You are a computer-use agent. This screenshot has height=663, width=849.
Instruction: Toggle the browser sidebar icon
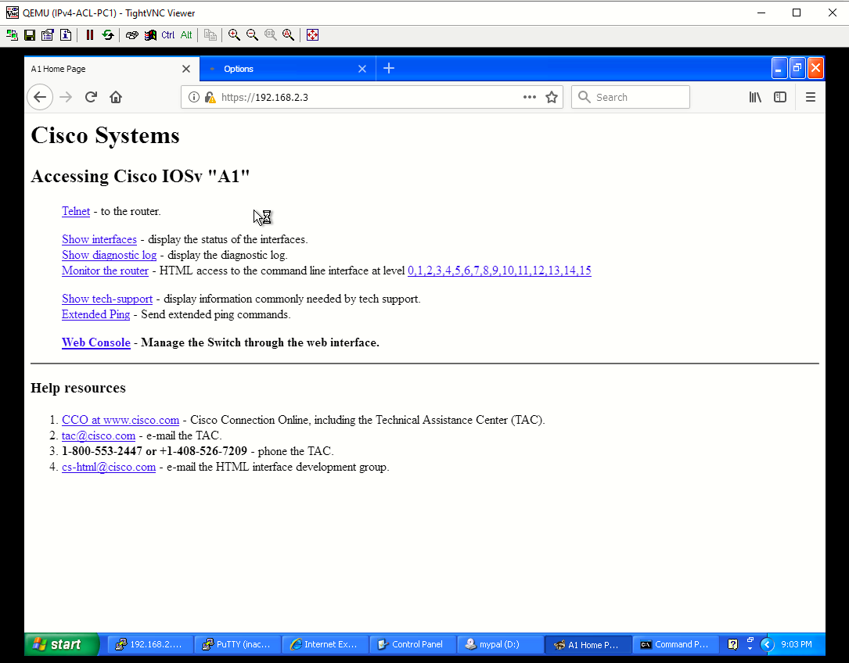(x=779, y=97)
